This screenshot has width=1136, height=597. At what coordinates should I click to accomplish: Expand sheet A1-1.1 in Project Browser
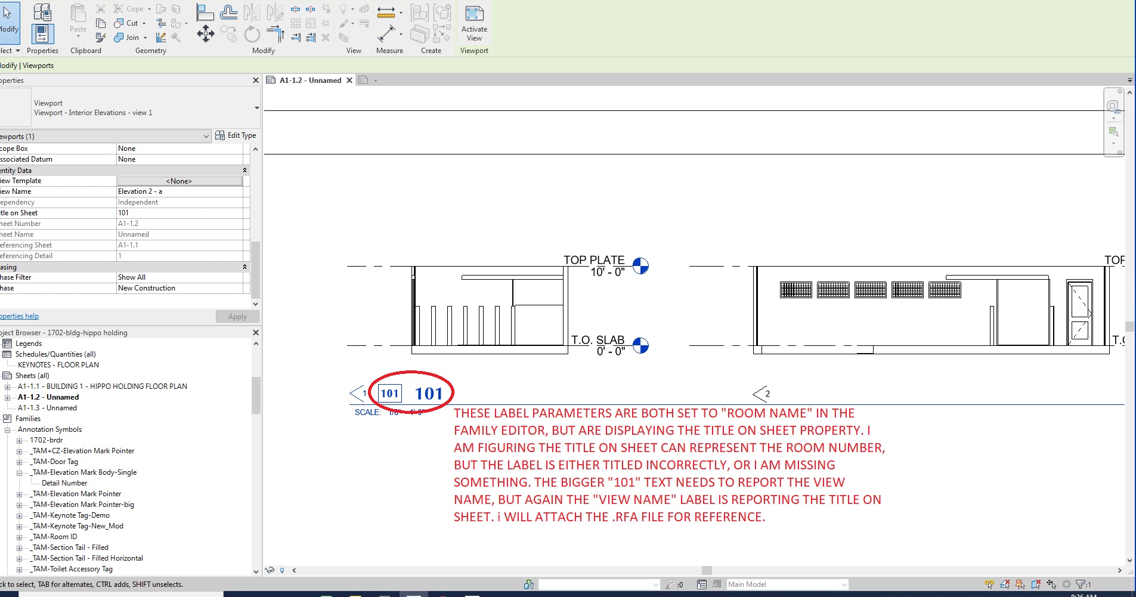click(x=8, y=386)
